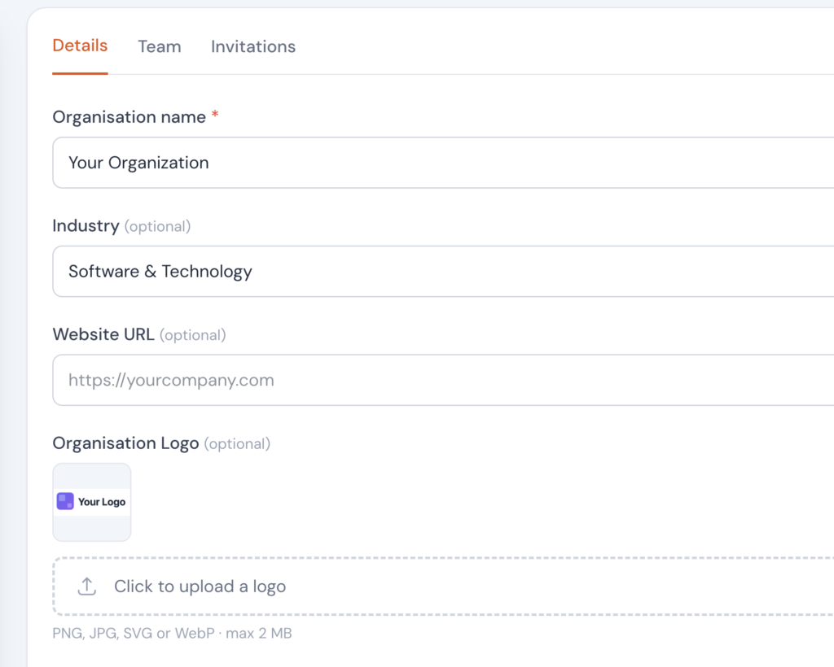Click the 'Your Organization' text in the name field
Screen dimensions: 834x667
pos(138,163)
